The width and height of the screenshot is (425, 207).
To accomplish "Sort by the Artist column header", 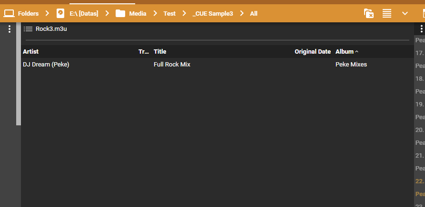I will pyautogui.click(x=30, y=51).
